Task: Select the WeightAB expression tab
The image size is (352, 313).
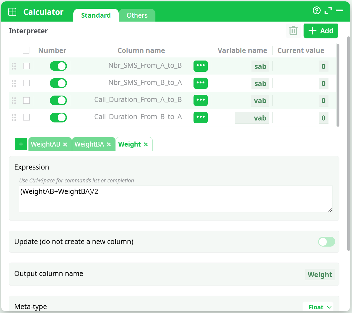Action: [46, 144]
